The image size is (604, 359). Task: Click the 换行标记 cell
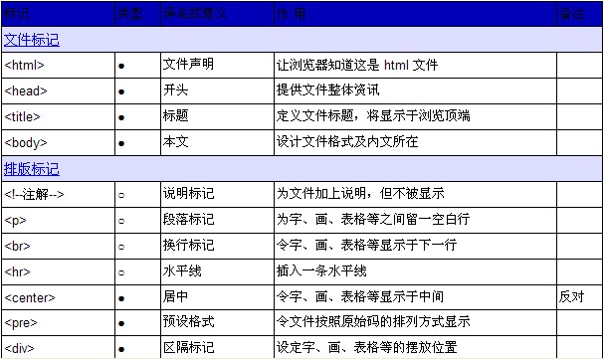pos(217,246)
